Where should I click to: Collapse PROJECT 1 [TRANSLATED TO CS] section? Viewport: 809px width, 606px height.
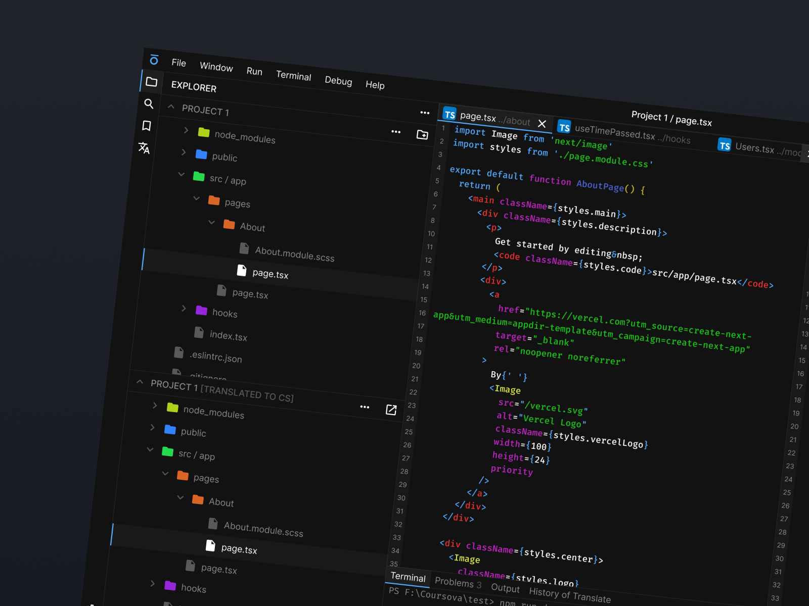[x=140, y=382]
